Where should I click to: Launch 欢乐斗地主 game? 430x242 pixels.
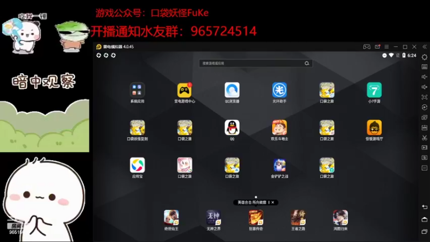pyautogui.click(x=279, y=127)
